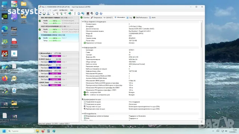Click the taskbar language indicator

218,131
